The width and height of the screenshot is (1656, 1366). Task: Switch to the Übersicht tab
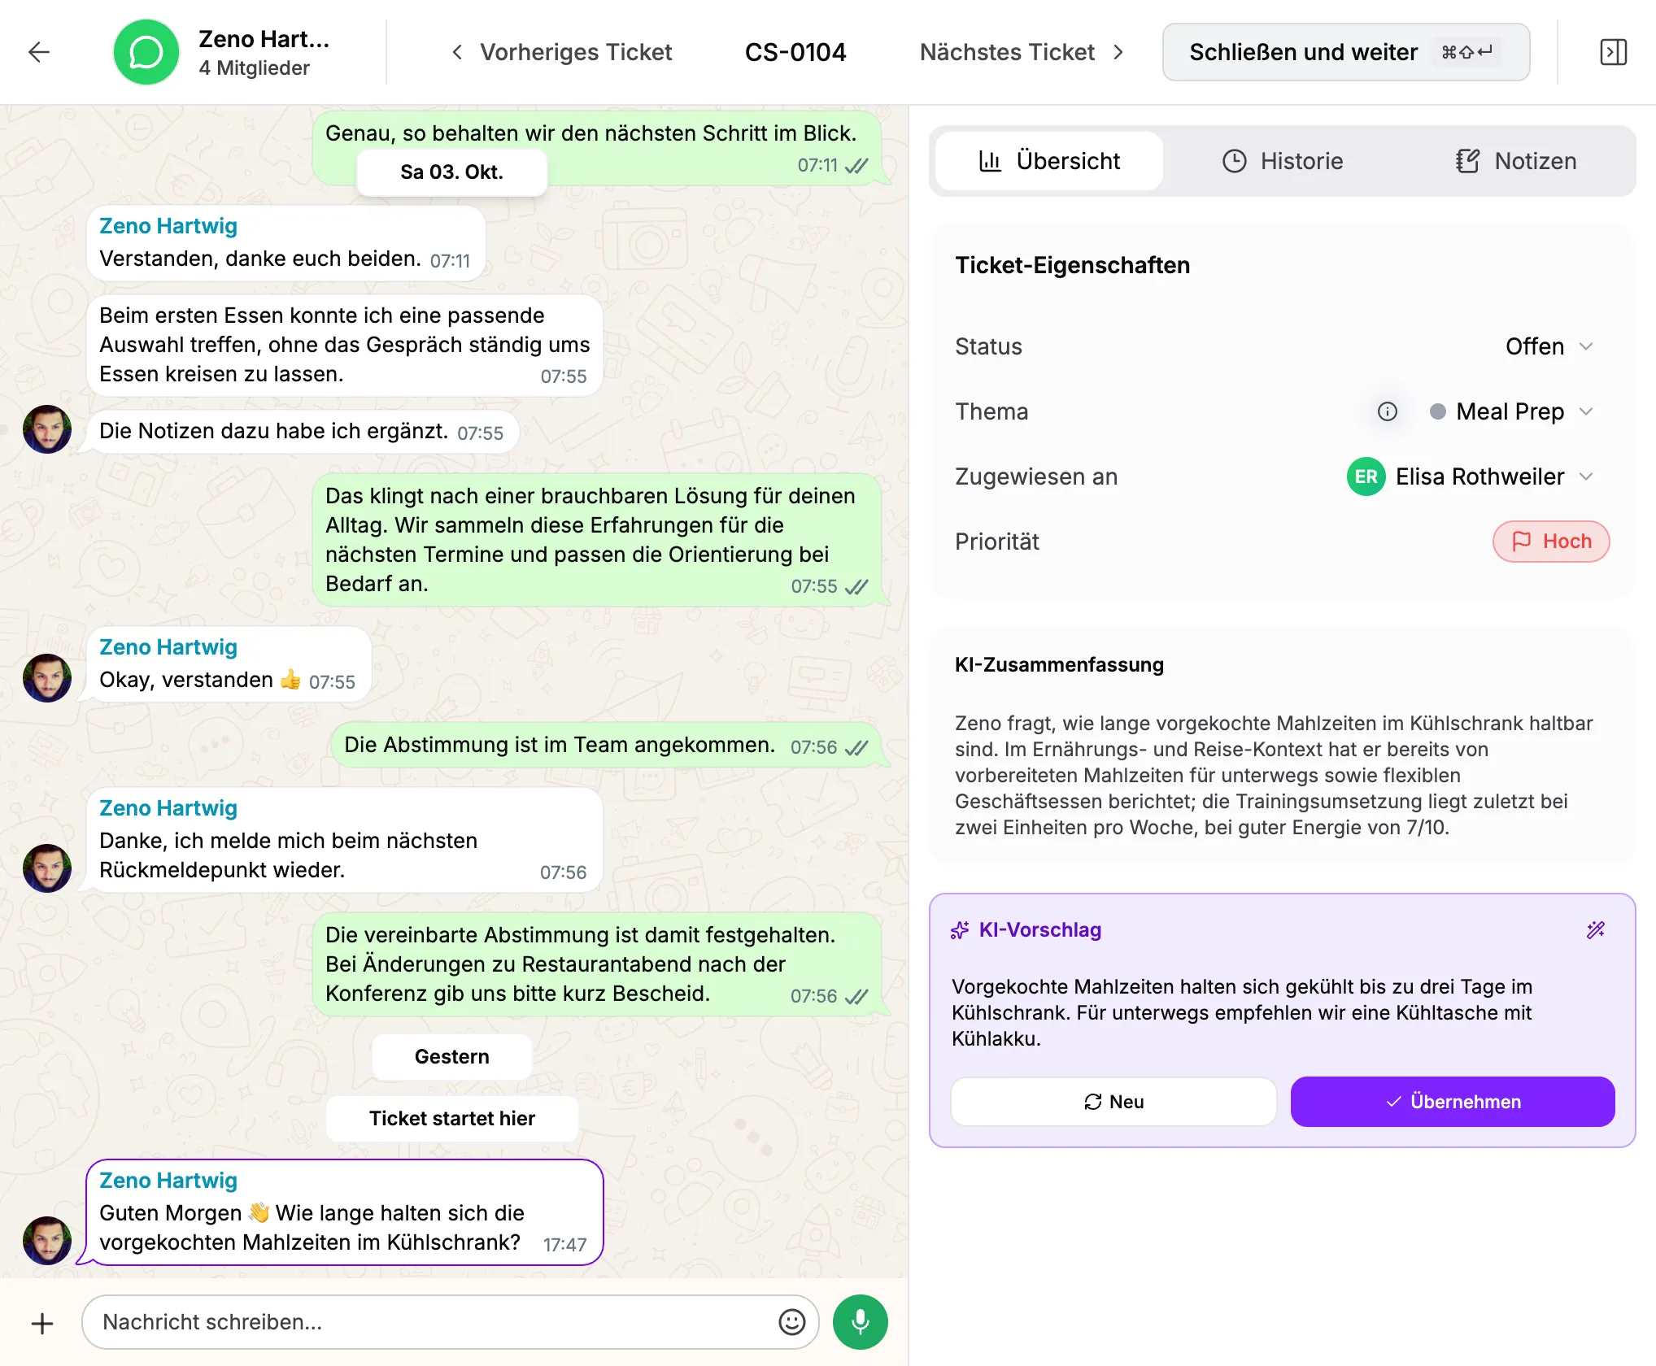coord(1049,161)
